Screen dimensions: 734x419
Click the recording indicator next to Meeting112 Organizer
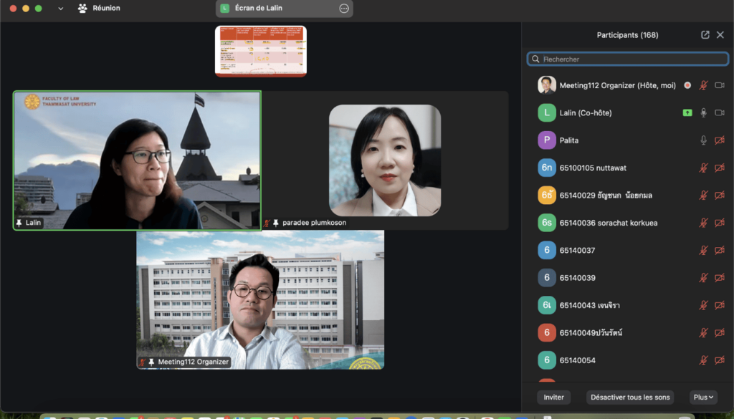click(687, 85)
